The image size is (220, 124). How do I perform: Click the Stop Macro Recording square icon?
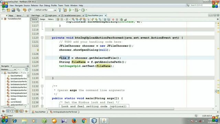[117, 19]
